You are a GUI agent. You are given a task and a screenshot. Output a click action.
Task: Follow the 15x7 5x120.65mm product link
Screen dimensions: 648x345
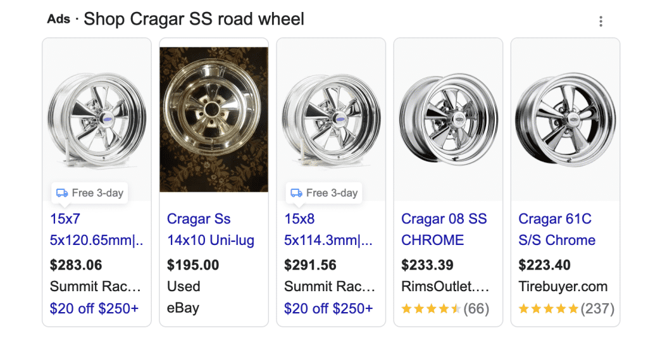click(x=96, y=230)
